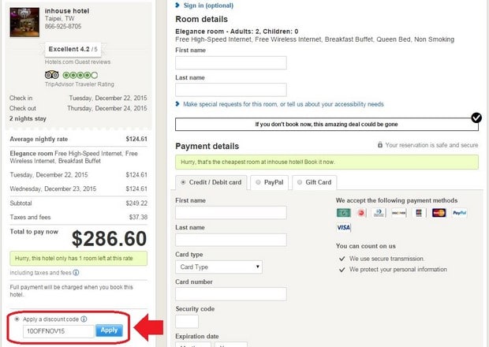489x347 pixels.
Task: Click the Visa card logo
Action: (x=343, y=227)
